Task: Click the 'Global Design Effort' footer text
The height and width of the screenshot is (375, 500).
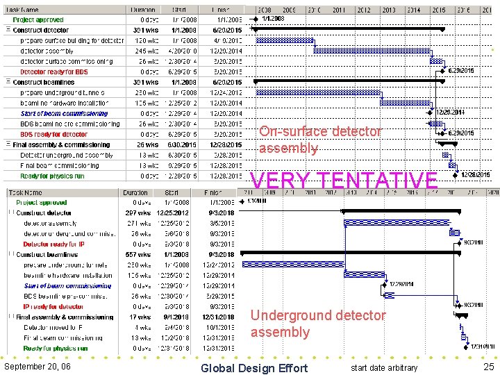Action: coord(254,368)
